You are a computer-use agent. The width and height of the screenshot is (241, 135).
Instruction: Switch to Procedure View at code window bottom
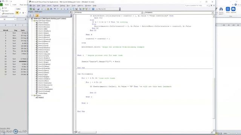75,132
